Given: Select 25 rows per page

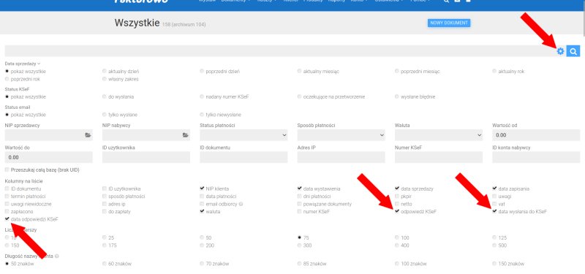Looking at the screenshot, I should click(105, 237).
